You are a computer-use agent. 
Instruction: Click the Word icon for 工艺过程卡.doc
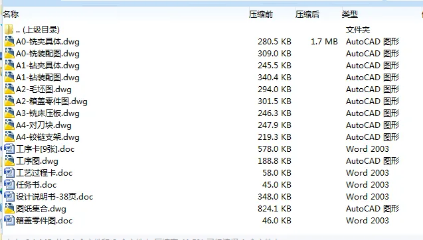(x=9, y=172)
